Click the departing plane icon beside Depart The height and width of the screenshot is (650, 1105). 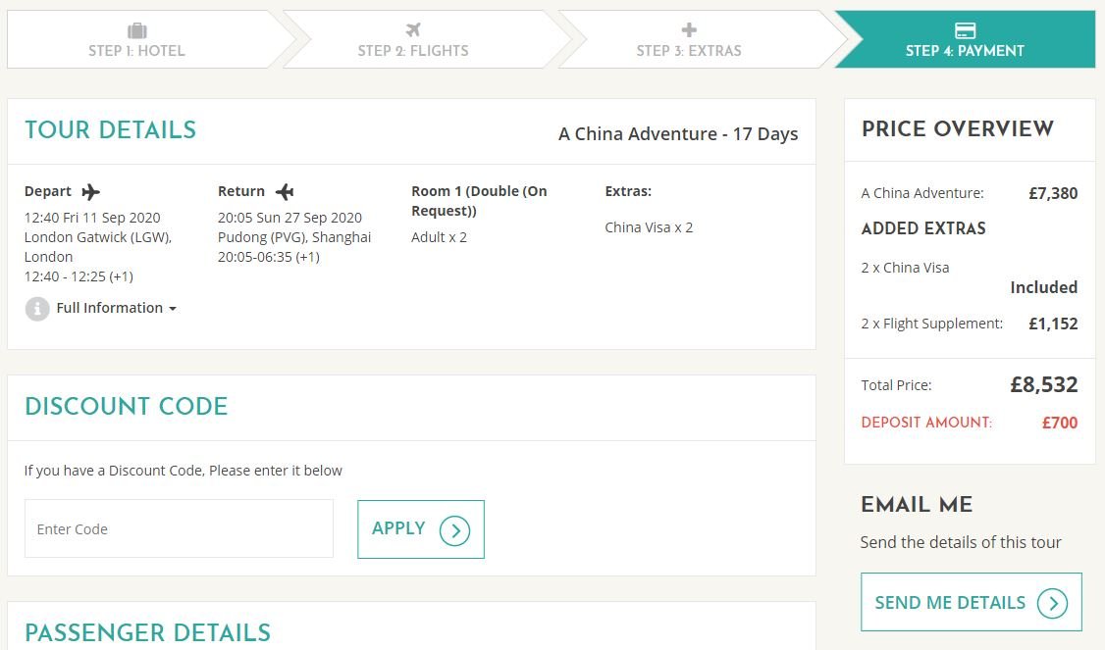[x=91, y=191]
